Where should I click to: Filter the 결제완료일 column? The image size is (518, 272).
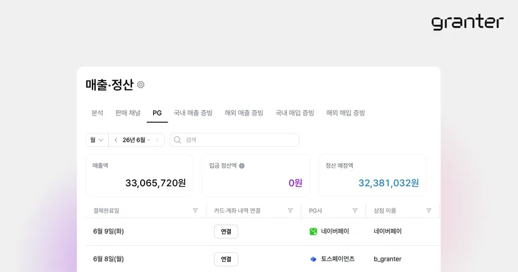coord(195,211)
